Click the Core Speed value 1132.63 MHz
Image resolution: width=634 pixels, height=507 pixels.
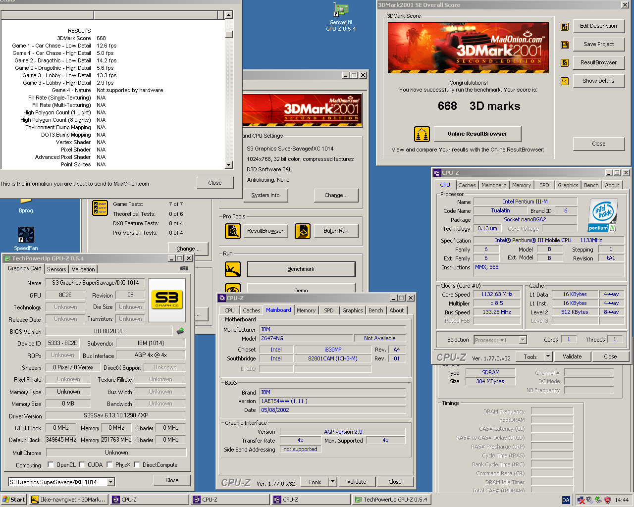(497, 294)
